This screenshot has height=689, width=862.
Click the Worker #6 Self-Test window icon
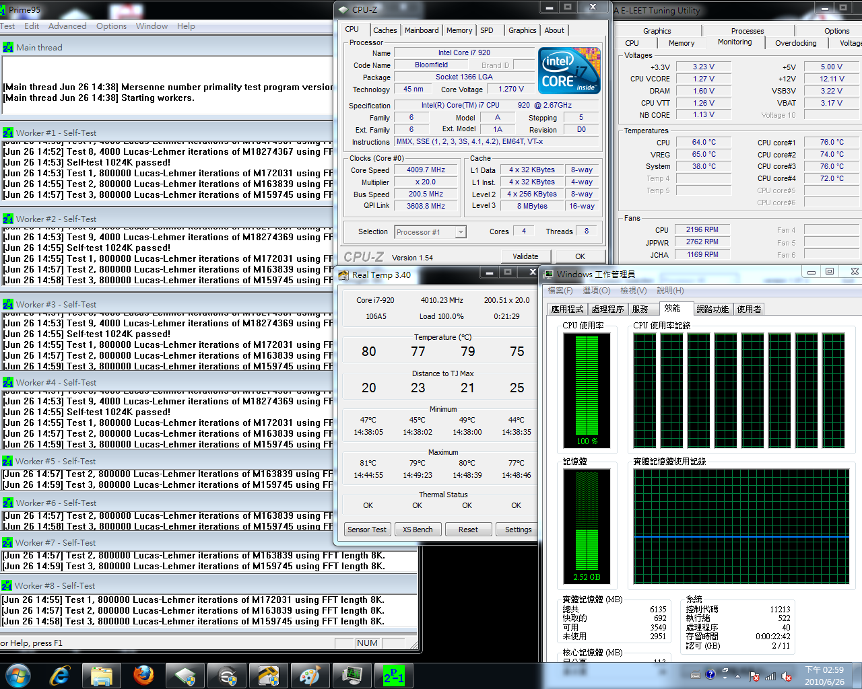coord(7,503)
